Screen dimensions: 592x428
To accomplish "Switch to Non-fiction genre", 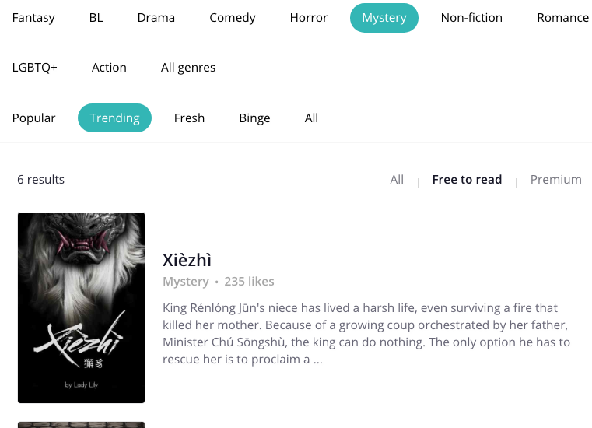I will [x=471, y=18].
